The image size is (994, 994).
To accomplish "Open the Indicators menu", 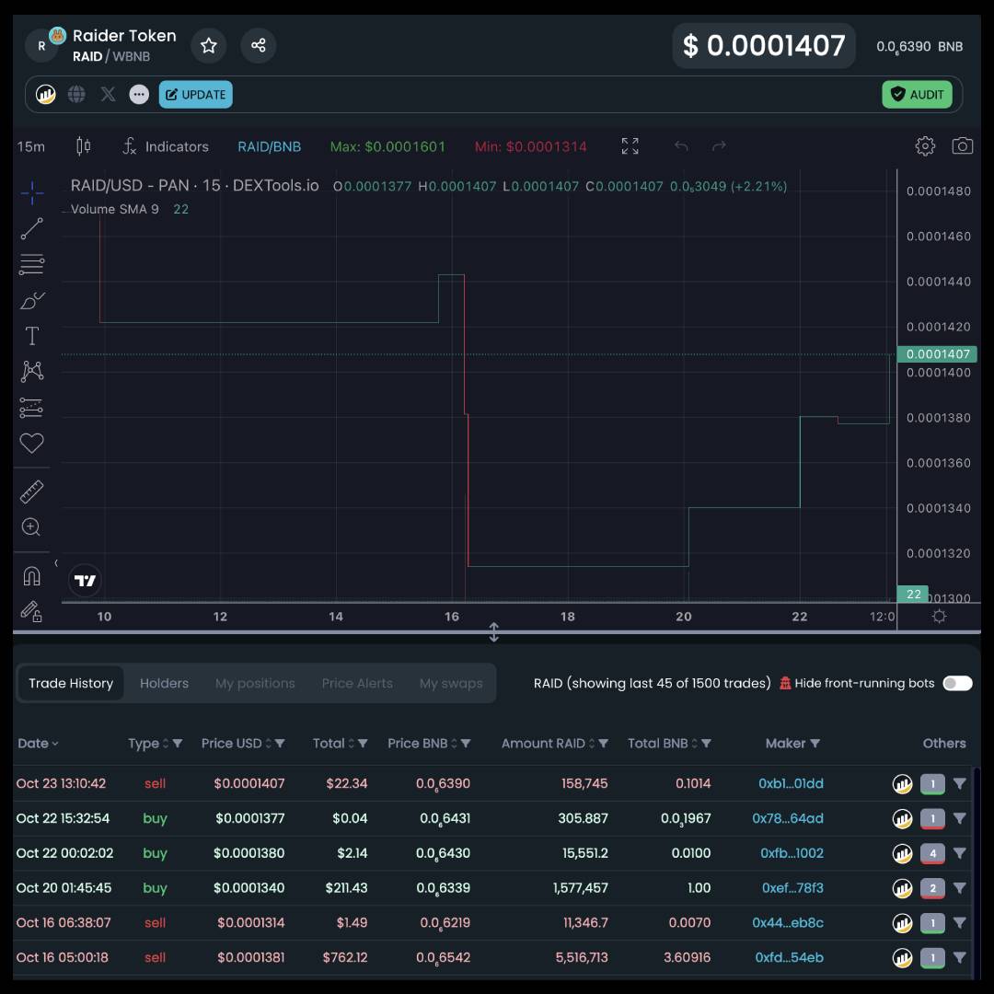I will point(166,146).
